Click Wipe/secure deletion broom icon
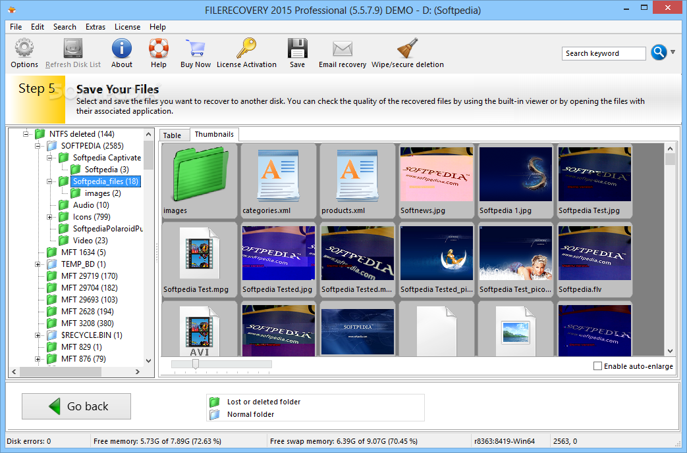Image resolution: width=687 pixels, height=453 pixels. [408, 48]
